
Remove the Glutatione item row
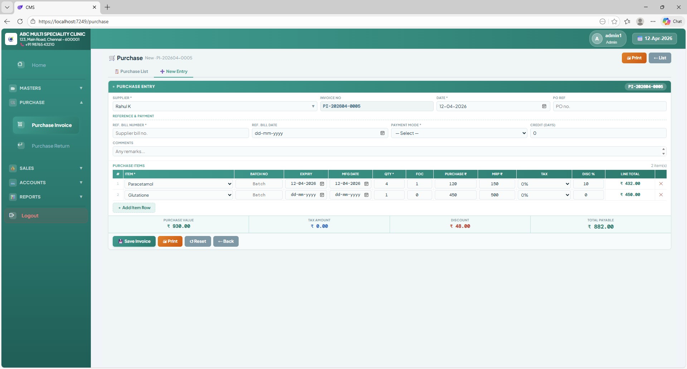661,195
